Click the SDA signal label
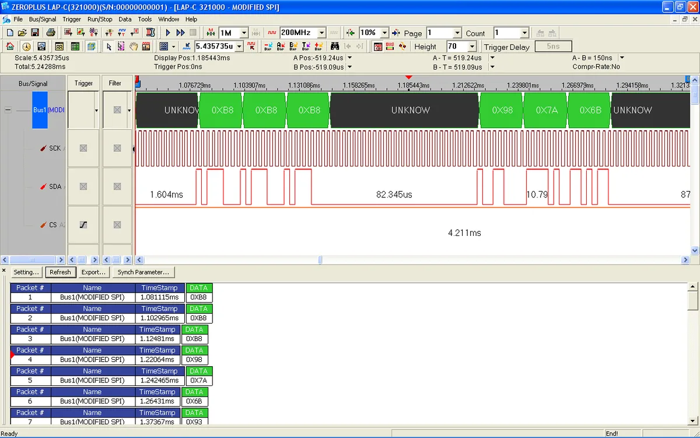The width and height of the screenshot is (700, 438). (55, 187)
